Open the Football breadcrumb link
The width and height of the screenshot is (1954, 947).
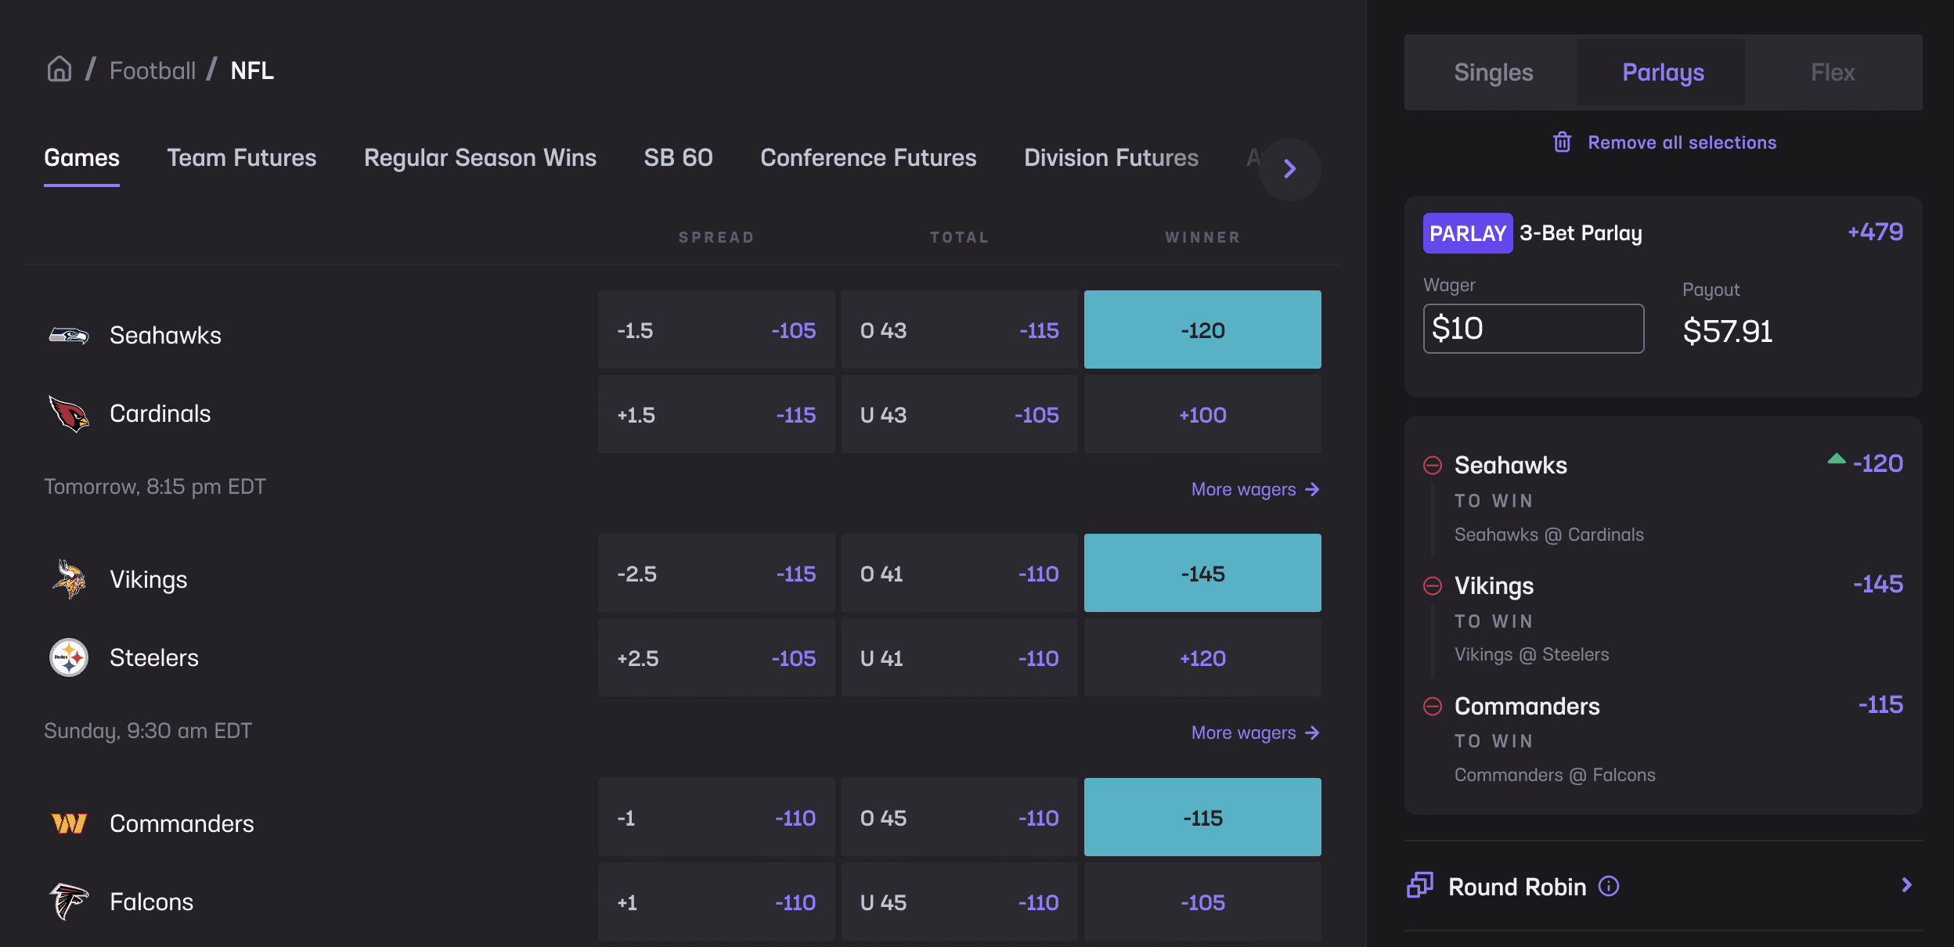coord(153,70)
